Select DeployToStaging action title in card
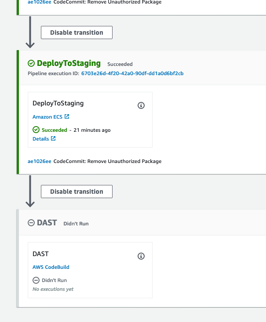 click(x=58, y=103)
